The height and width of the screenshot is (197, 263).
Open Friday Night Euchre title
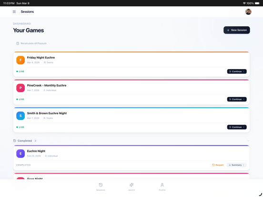41,58
